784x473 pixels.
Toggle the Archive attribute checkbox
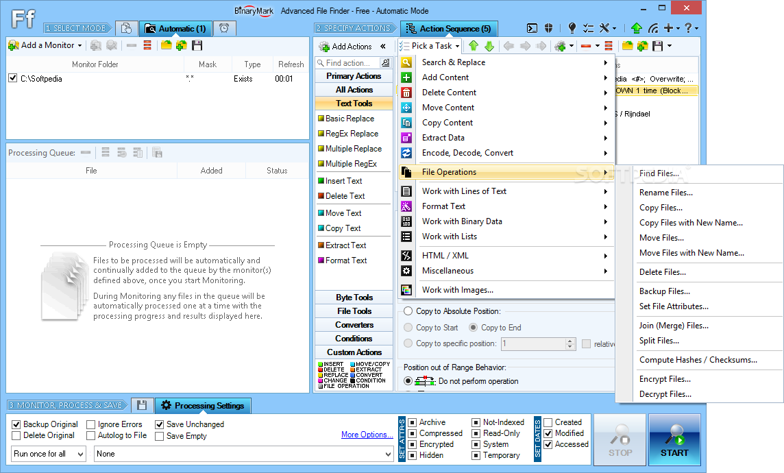coord(413,422)
